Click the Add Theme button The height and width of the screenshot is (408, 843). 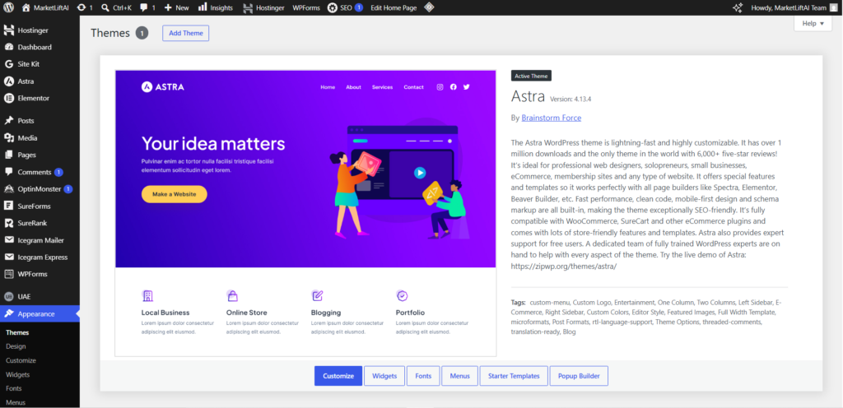point(186,33)
